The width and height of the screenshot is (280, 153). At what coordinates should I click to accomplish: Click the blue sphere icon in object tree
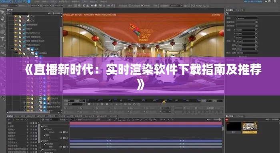[x=32, y=49]
